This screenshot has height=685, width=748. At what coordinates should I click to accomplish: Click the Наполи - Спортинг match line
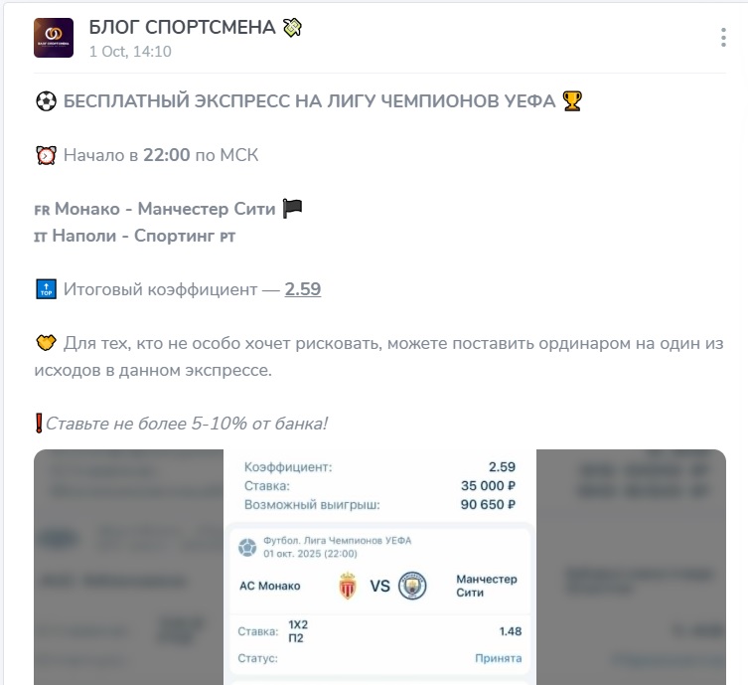pyautogui.click(x=135, y=236)
